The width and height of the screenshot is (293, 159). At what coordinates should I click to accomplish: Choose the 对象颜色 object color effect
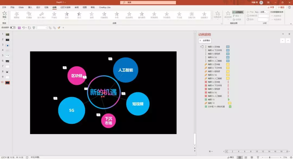point(104,15)
